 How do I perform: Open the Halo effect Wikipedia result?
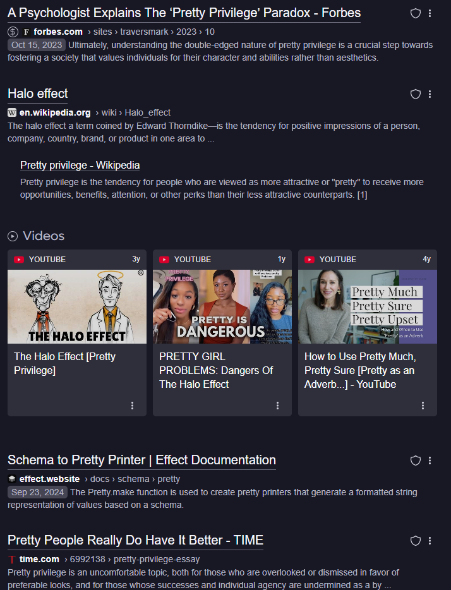(38, 93)
